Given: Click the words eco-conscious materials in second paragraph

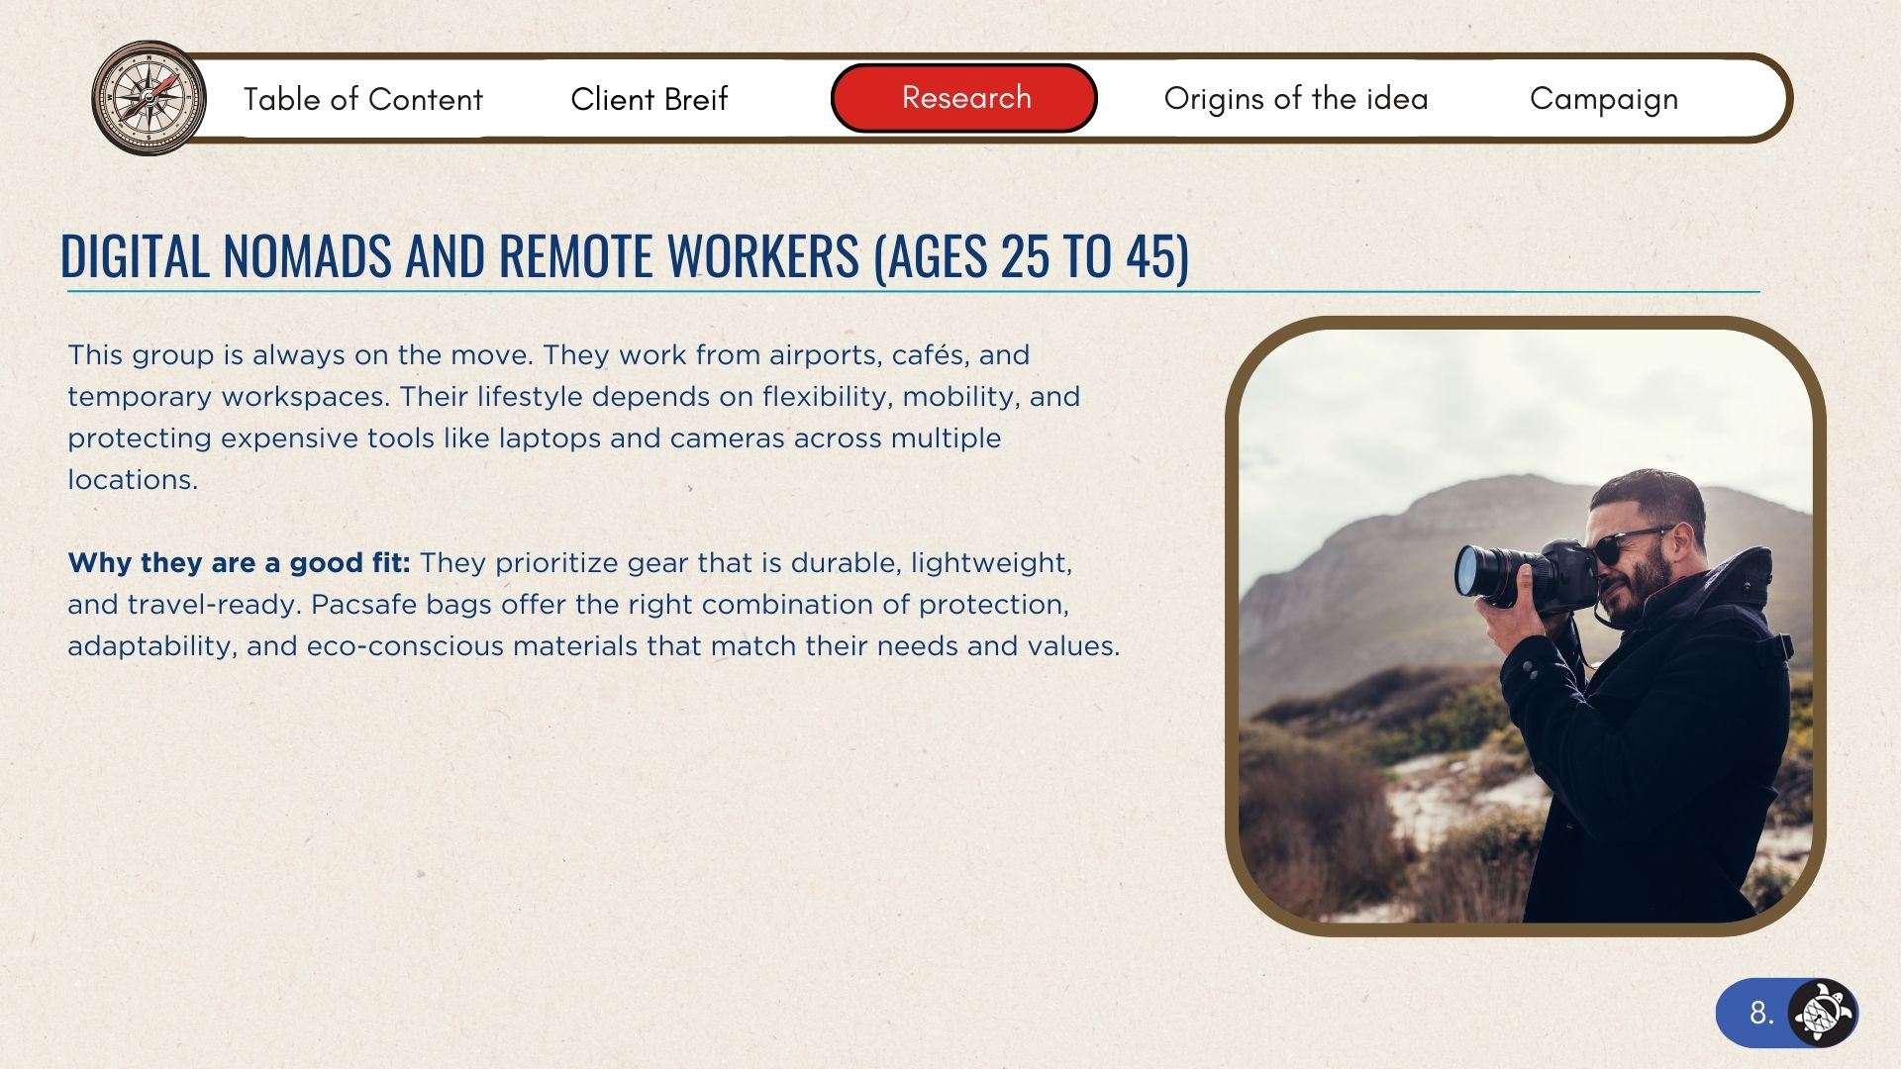Looking at the screenshot, I should coord(471,646).
